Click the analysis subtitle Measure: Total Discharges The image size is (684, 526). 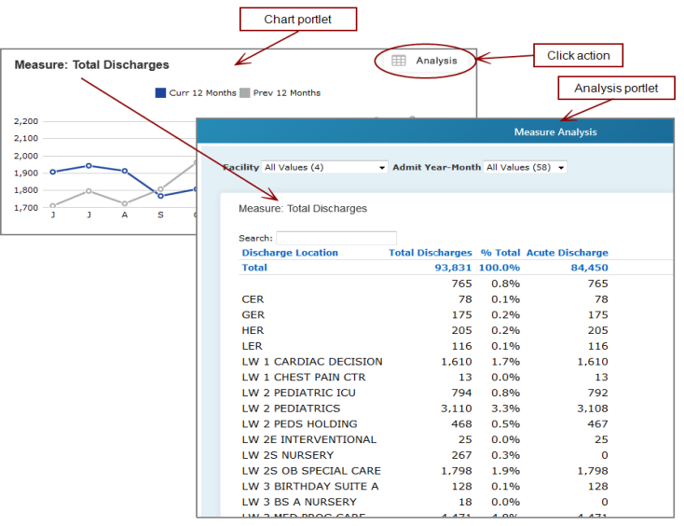click(303, 209)
